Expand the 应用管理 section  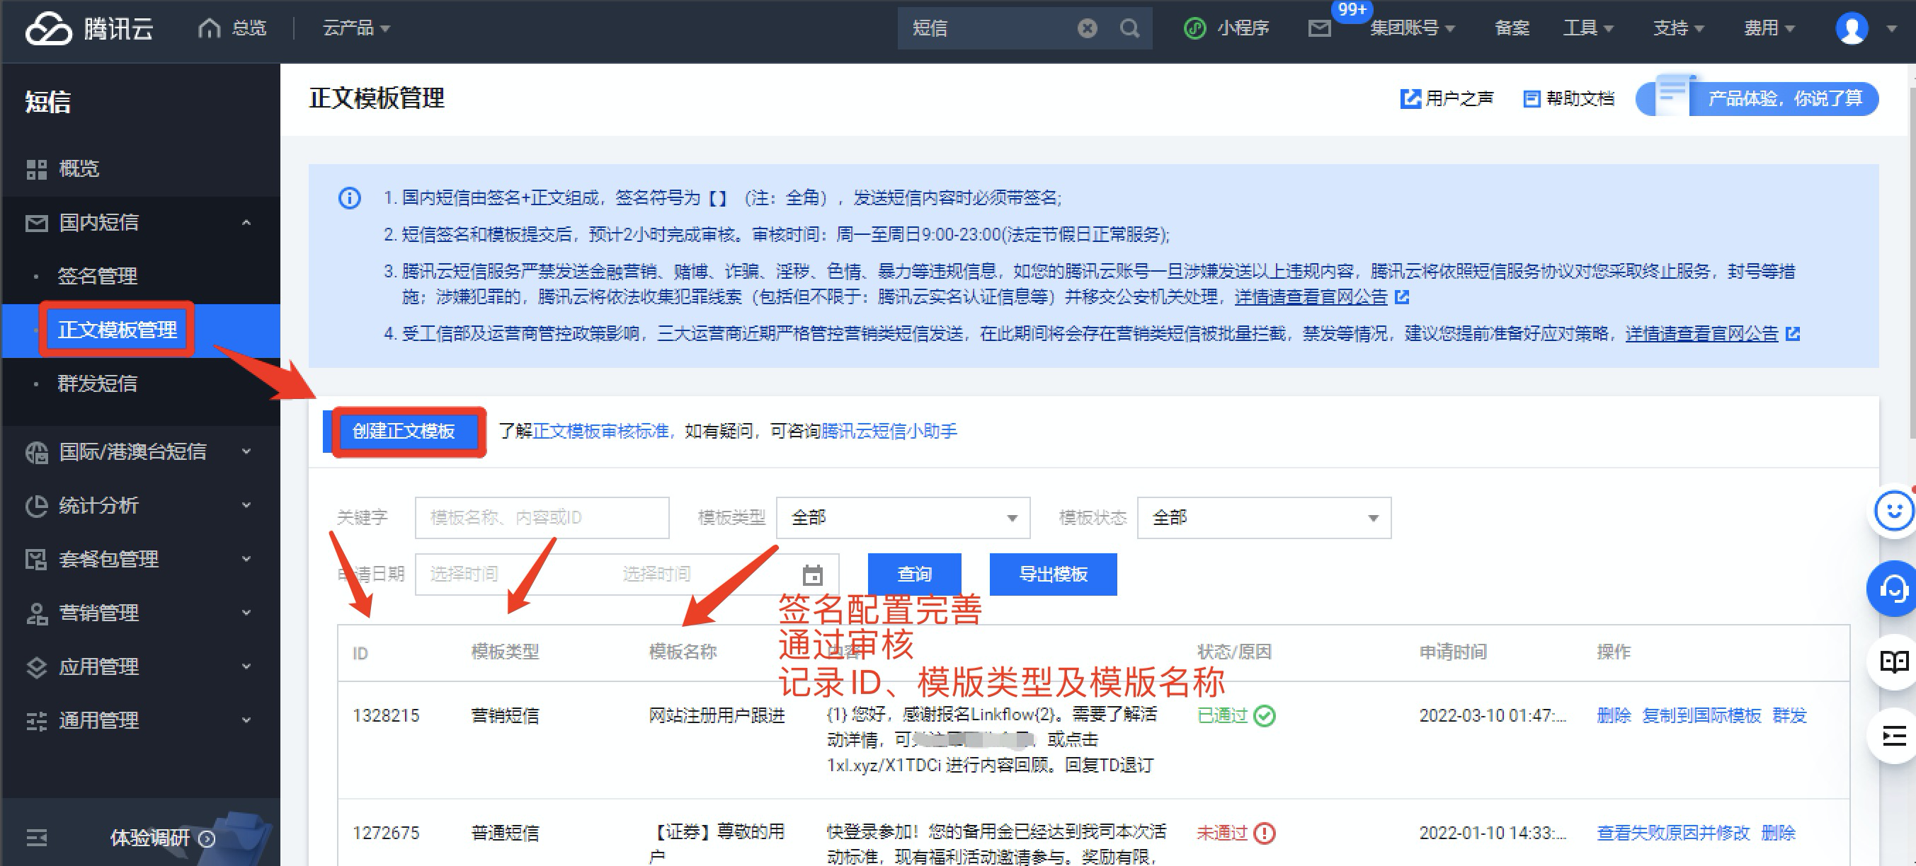click(246, 666)
